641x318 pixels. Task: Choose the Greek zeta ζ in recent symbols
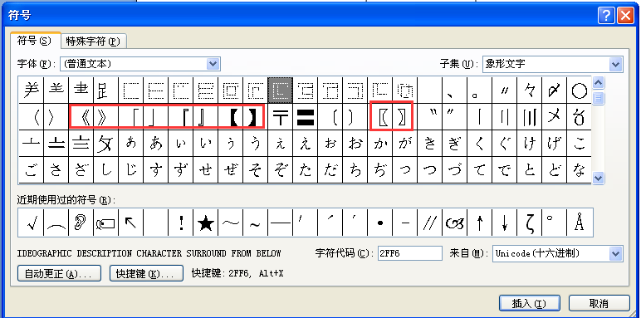[530, 223]
